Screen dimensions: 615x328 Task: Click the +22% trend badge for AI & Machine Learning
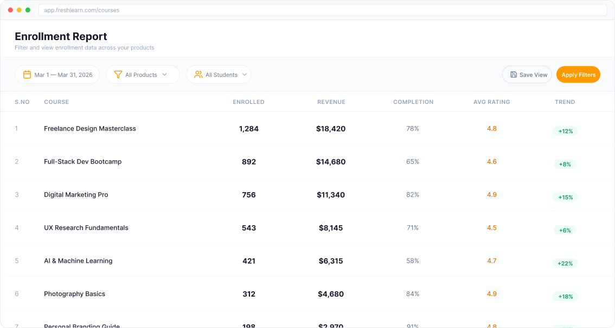pos(565,263)
